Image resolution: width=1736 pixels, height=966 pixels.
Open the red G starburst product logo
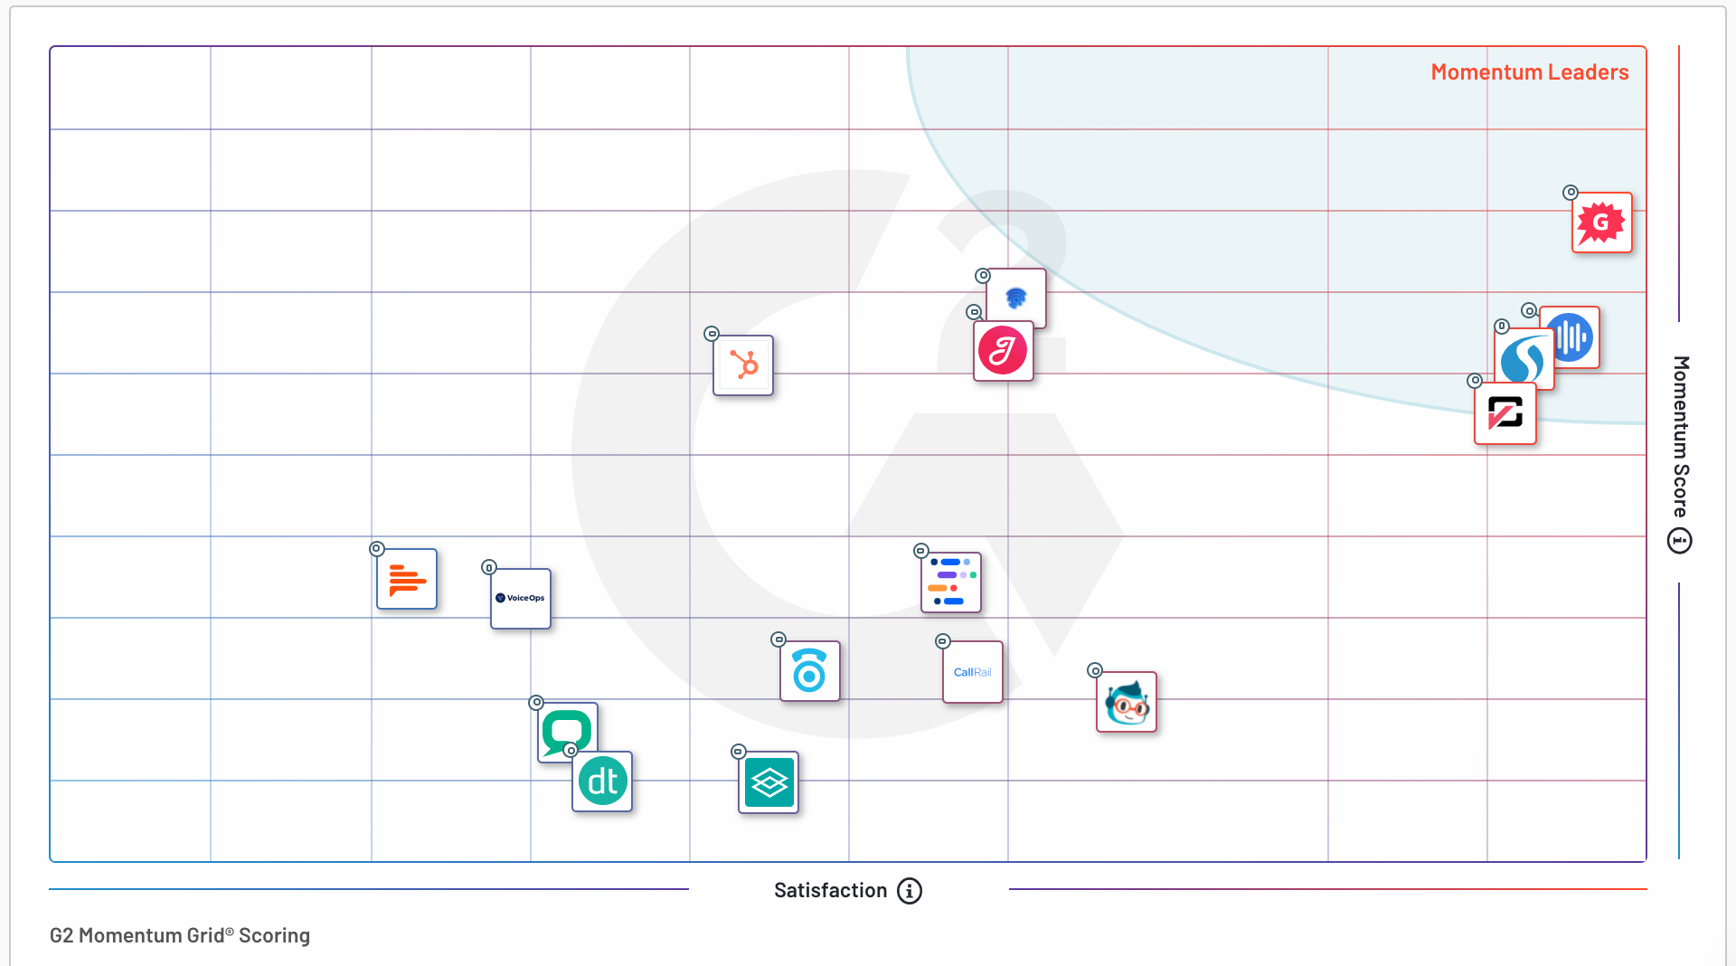pyautogui.click(x=1601, y=223)
